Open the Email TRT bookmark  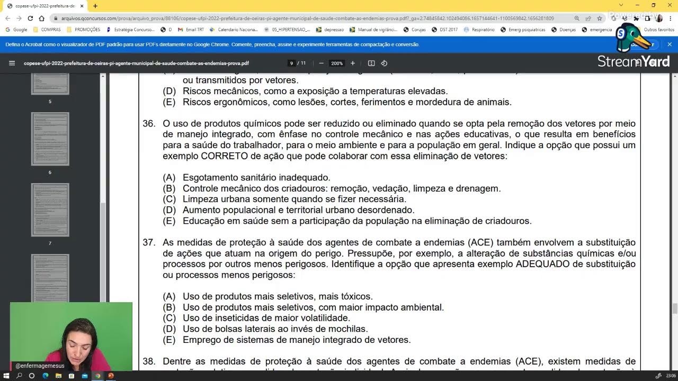pos(191,30)
